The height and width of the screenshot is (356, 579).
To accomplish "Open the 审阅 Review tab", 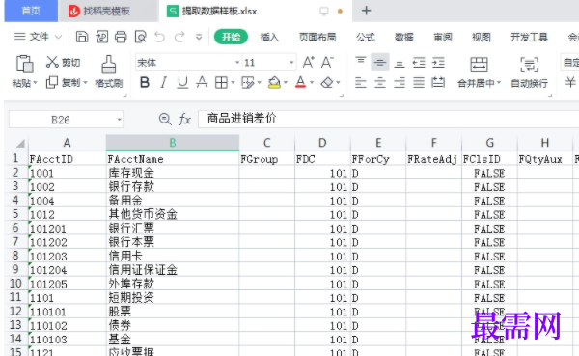I will tap(442, 37).
